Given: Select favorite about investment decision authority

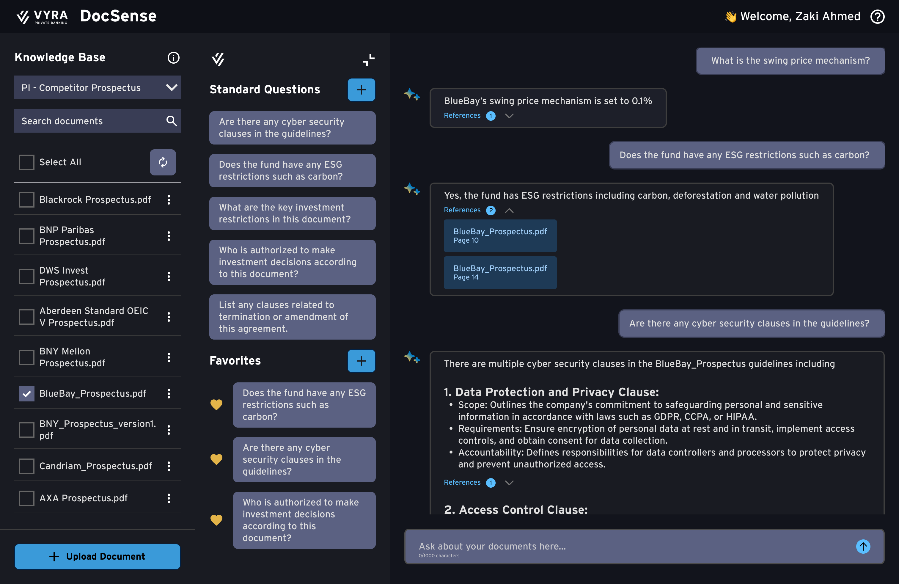Looking at the screenshot, I should click(304, 520).
